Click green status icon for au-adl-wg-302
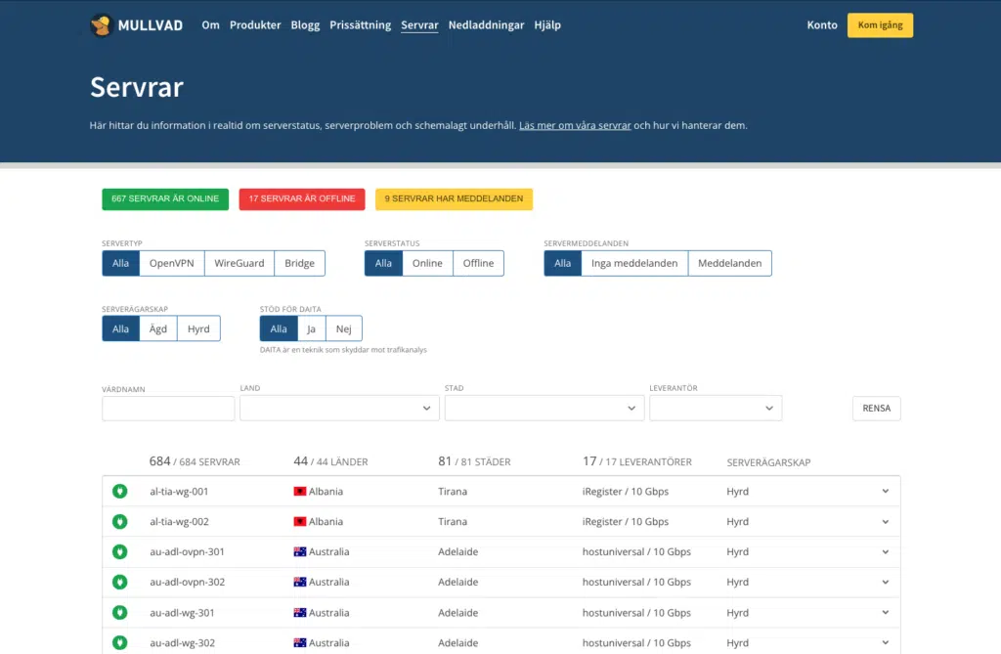This screenshot has height=654, width=1001. coord(120,643)
